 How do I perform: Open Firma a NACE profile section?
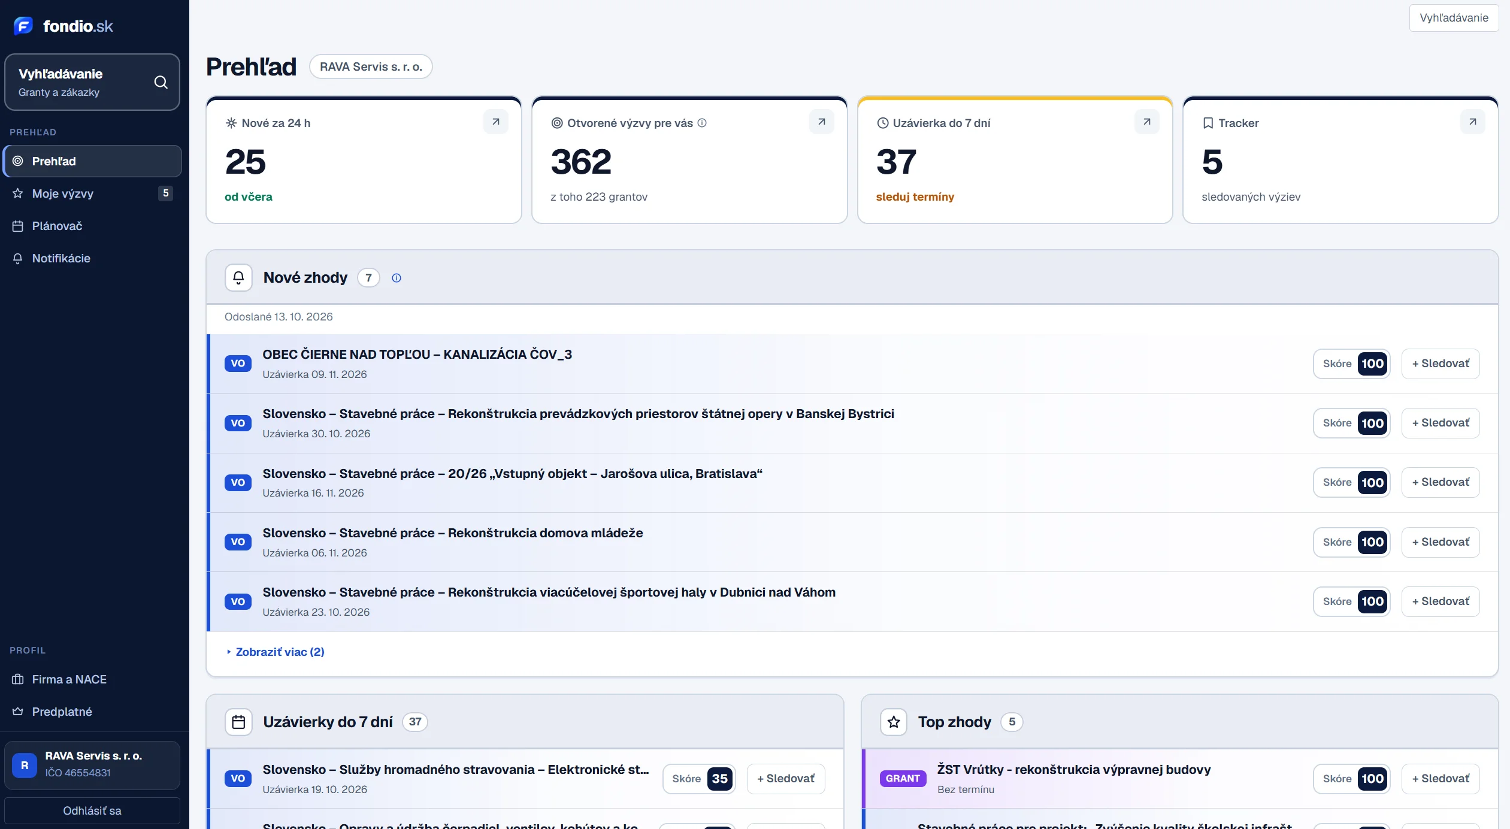click(x=92, y=679)
